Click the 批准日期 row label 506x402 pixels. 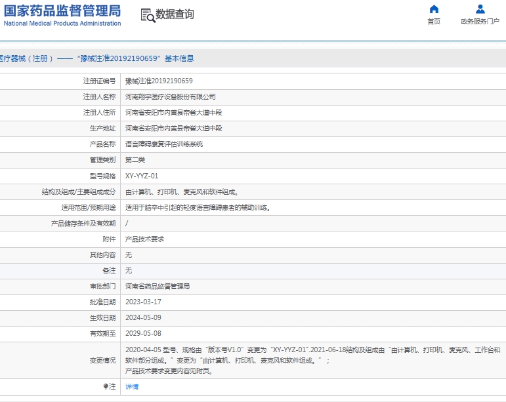pos(102,302)
